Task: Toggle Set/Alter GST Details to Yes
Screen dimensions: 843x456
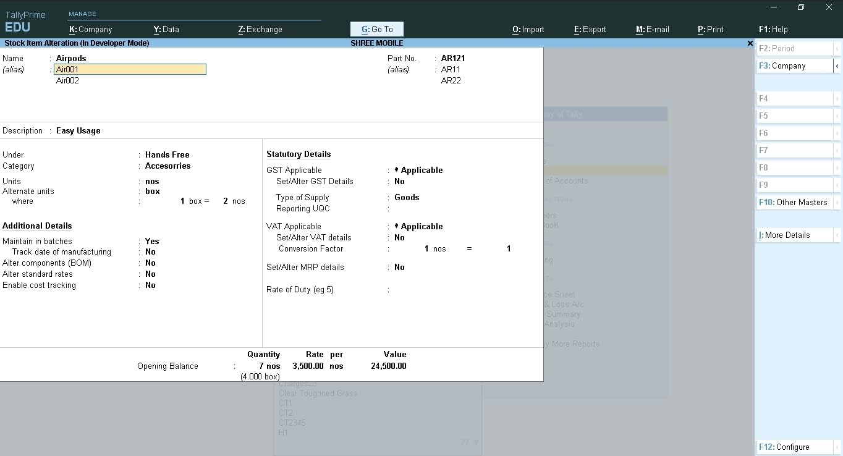Action: click(x=399, y=181)
